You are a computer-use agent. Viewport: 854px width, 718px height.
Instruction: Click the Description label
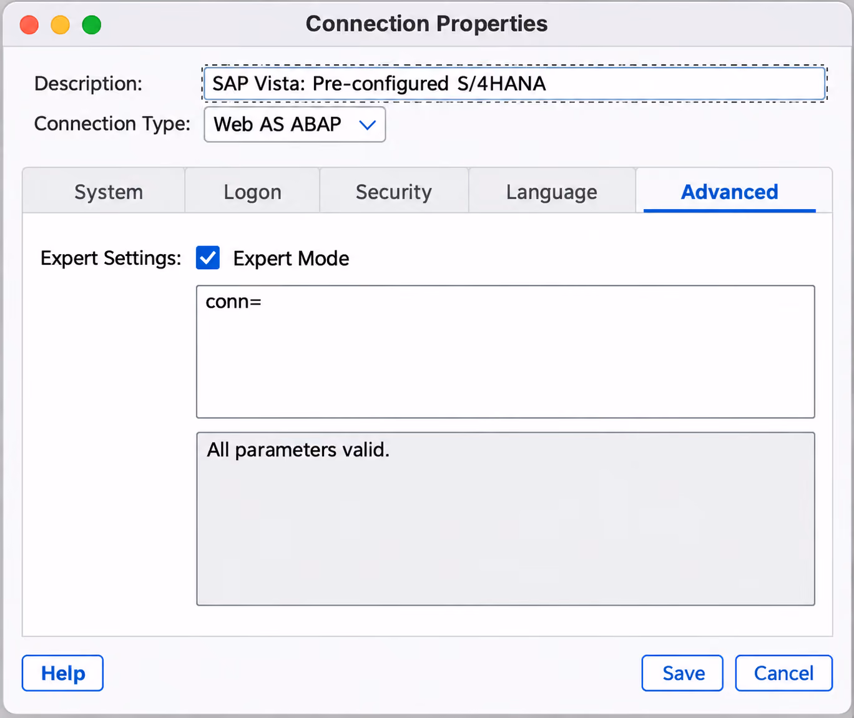(x=89, y=84)
